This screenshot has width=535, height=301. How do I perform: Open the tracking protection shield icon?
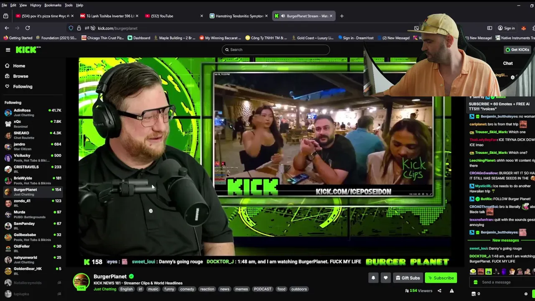coord(71,28)
